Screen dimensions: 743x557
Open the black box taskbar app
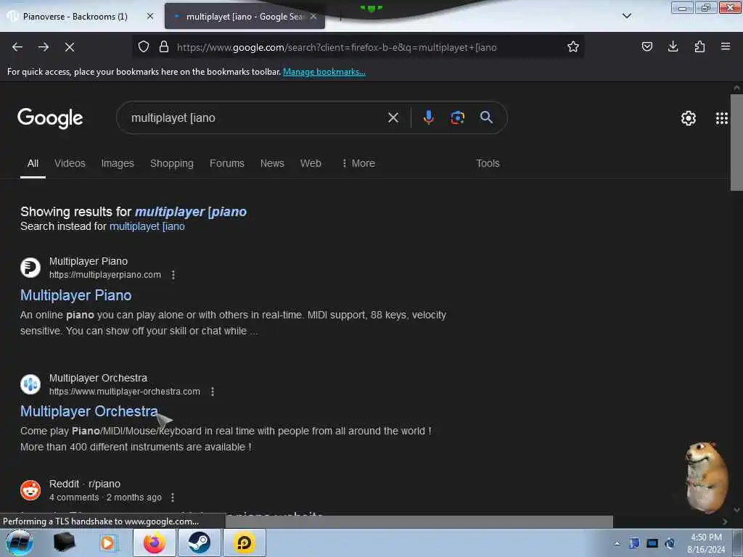[64, 542]
